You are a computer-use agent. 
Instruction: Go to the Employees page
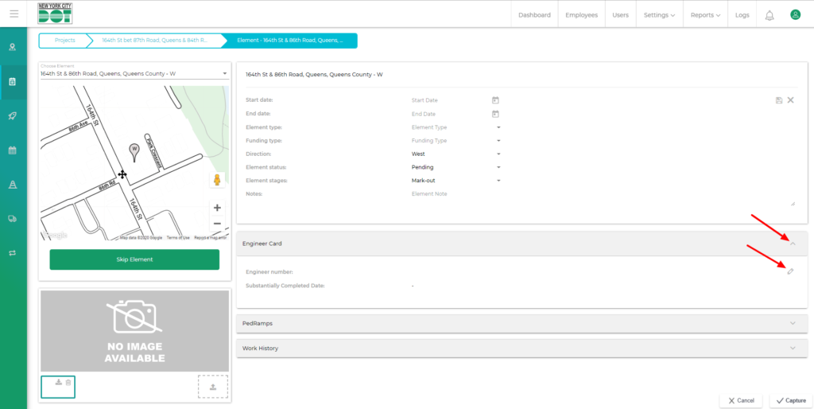(x=581, y=15)
